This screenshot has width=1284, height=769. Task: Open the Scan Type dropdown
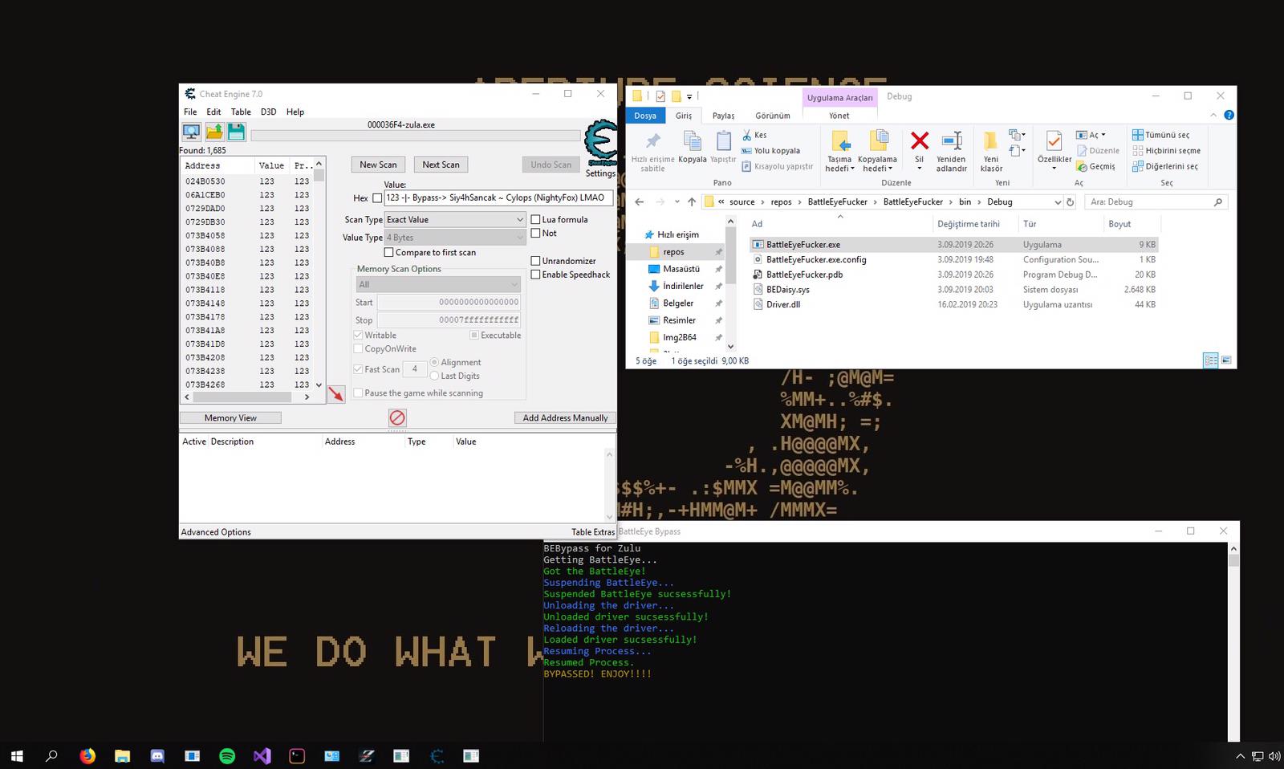tap(455, 219)
